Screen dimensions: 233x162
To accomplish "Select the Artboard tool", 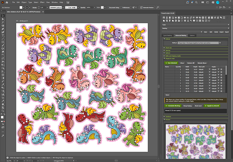I will coord(3,98).
